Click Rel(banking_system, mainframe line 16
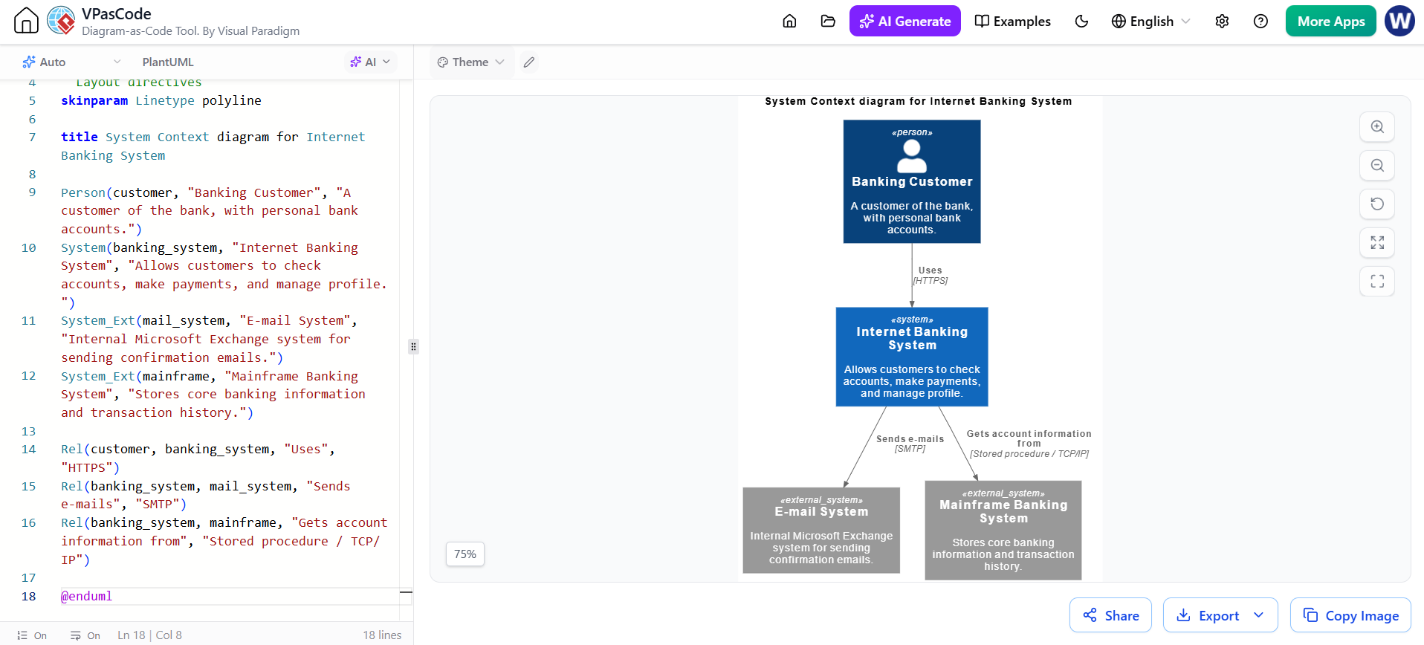Viewport: 1424px width, 645px height. point(224,541)
